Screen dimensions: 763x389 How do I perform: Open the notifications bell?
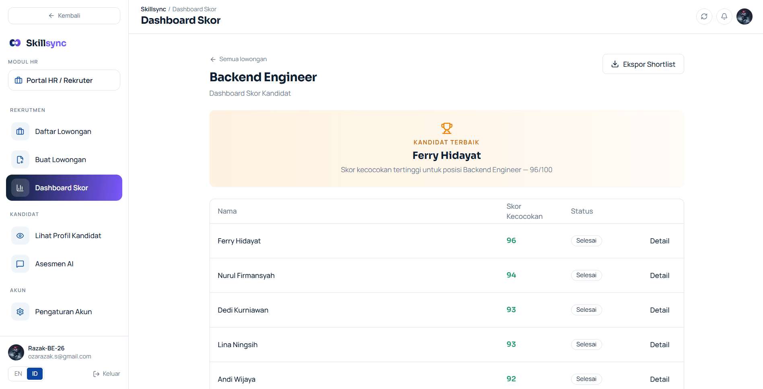click(x=724, y=16)
